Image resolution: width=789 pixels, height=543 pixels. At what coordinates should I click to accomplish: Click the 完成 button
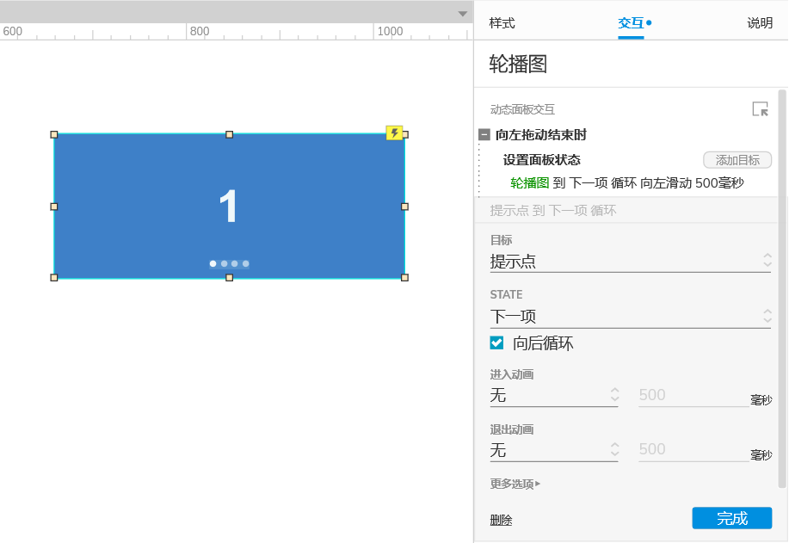[731, 518]
